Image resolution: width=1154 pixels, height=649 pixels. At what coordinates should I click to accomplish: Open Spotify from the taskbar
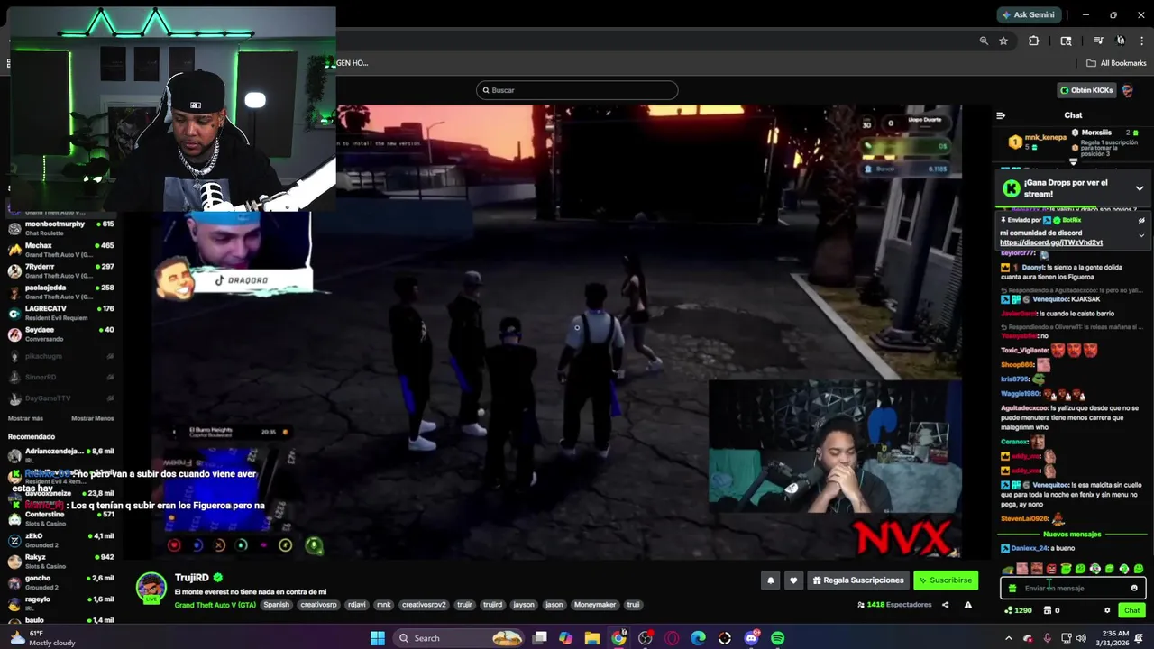click(777, 638)
